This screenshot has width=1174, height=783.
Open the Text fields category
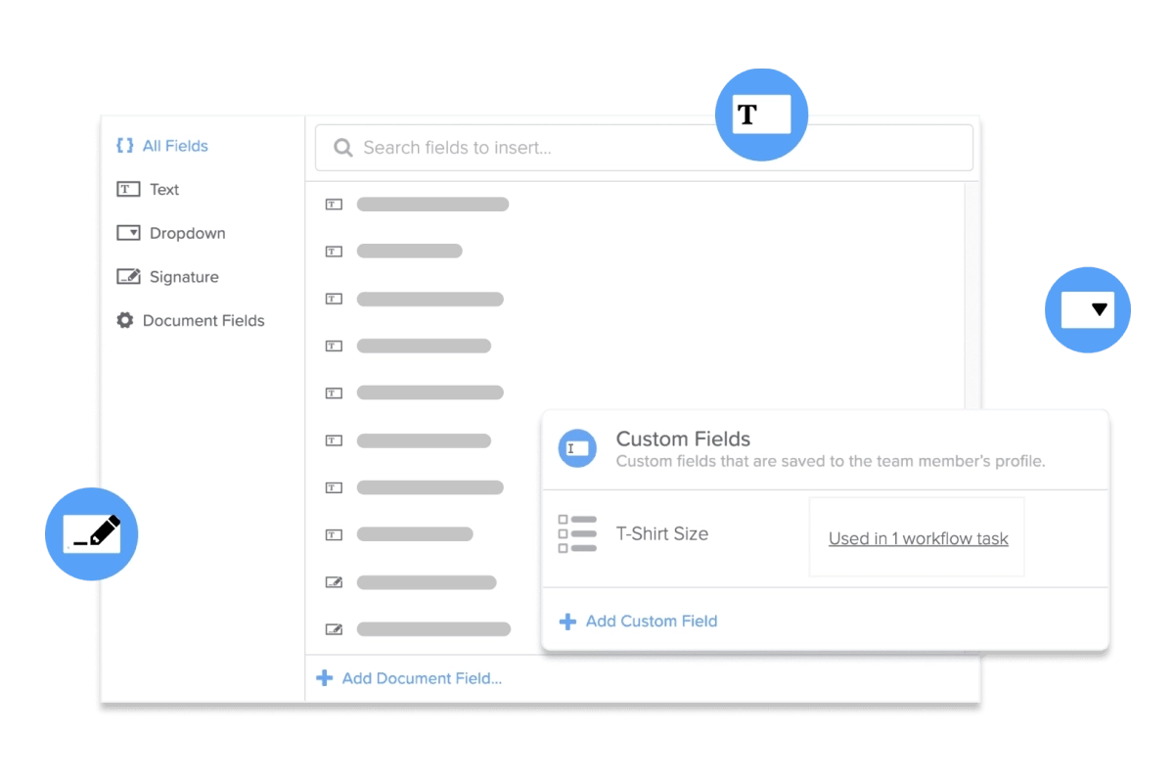tap(163, 190)
